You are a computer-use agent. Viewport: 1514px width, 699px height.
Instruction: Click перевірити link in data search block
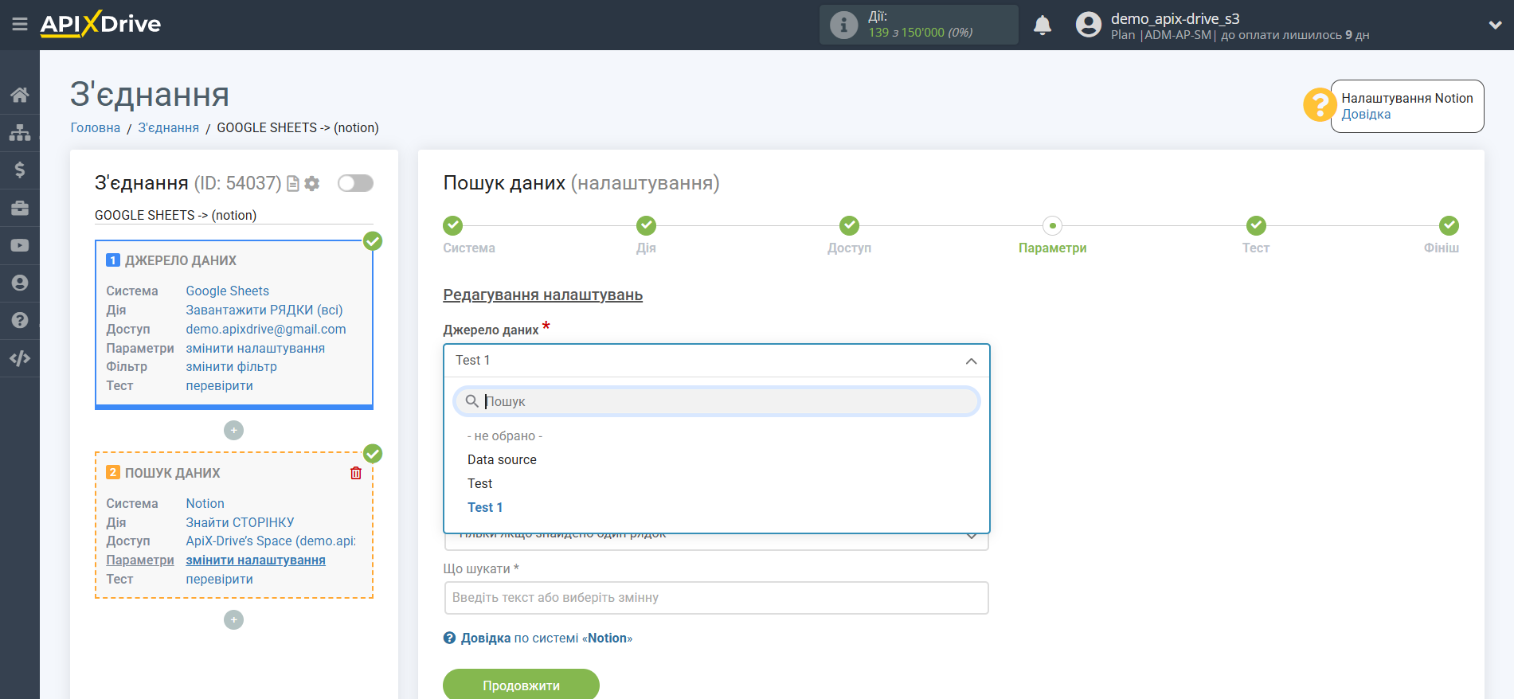[x=219, y=580]
